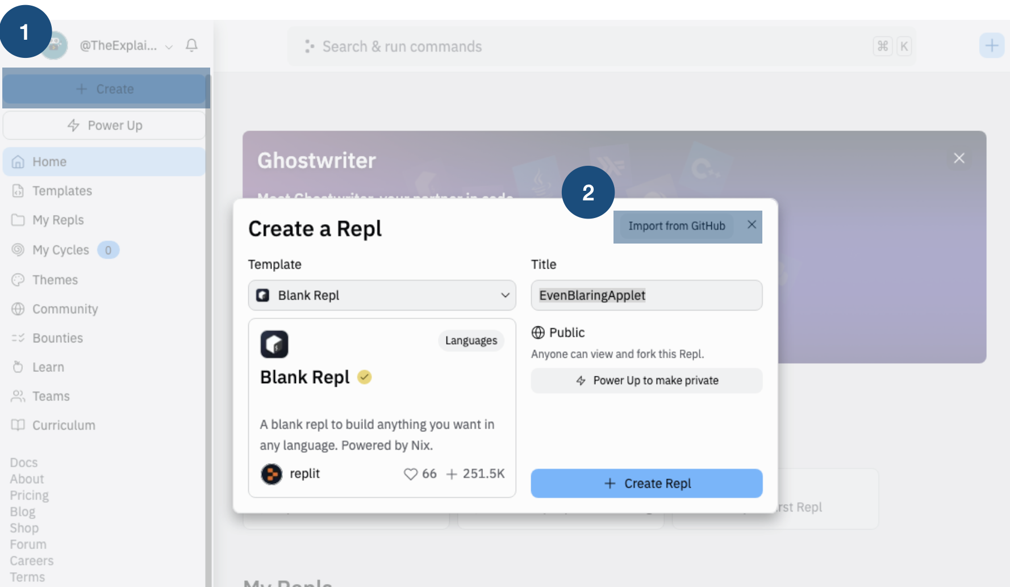Close the Create a Repl dialog
Viewport: 1010px width, 587px height.
click(752, 225)
